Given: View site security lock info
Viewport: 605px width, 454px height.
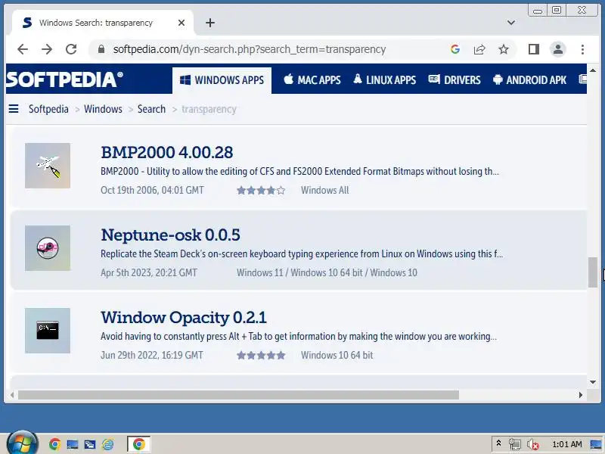Looking at the screenshot, I should click(101, 49).
